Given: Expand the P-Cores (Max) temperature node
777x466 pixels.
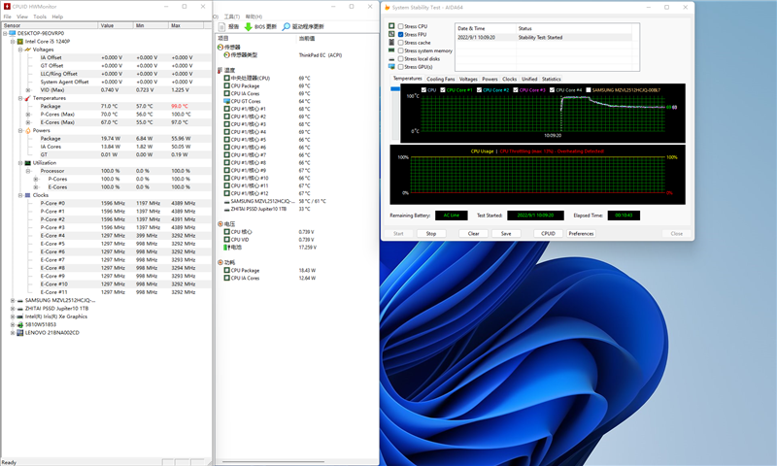Looking at the screenshot, I should click(x=28, y=115).
